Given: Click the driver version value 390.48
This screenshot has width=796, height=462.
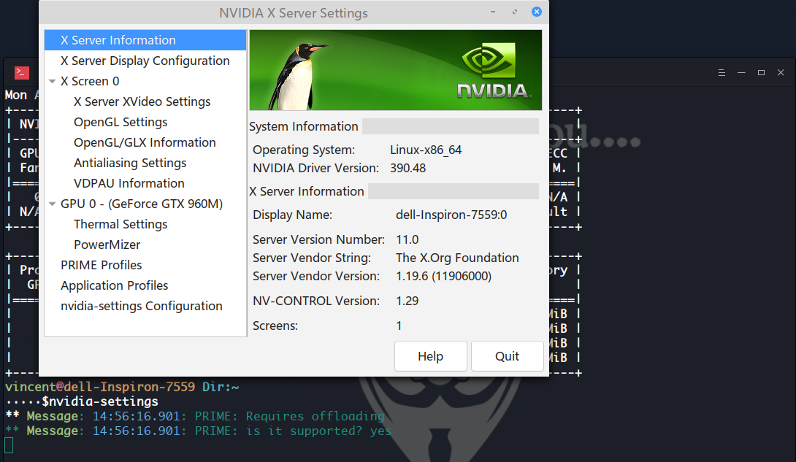Looking at the screenshot, I should pos(407,169).
